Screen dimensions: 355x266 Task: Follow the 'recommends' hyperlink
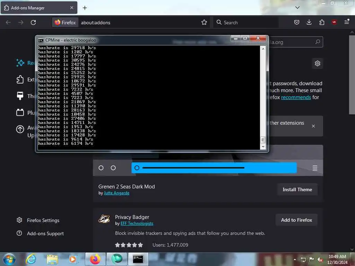click(x=296, y=97)
